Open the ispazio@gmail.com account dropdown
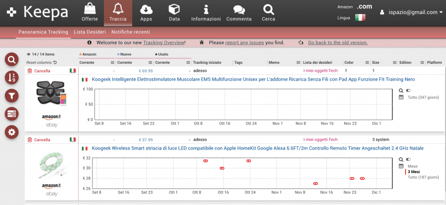446x205 pixels. pyautogui.click(x=411, y=12)
